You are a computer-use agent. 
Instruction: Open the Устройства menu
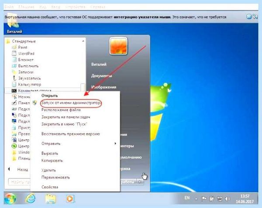click(76, 7)
